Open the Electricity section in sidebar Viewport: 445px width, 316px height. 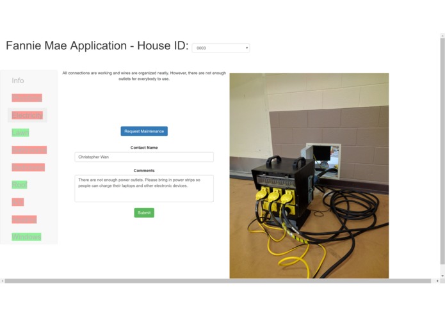pos(28,115)
